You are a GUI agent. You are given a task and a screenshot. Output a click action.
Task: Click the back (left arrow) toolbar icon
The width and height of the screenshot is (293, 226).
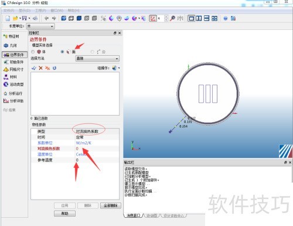46,18
